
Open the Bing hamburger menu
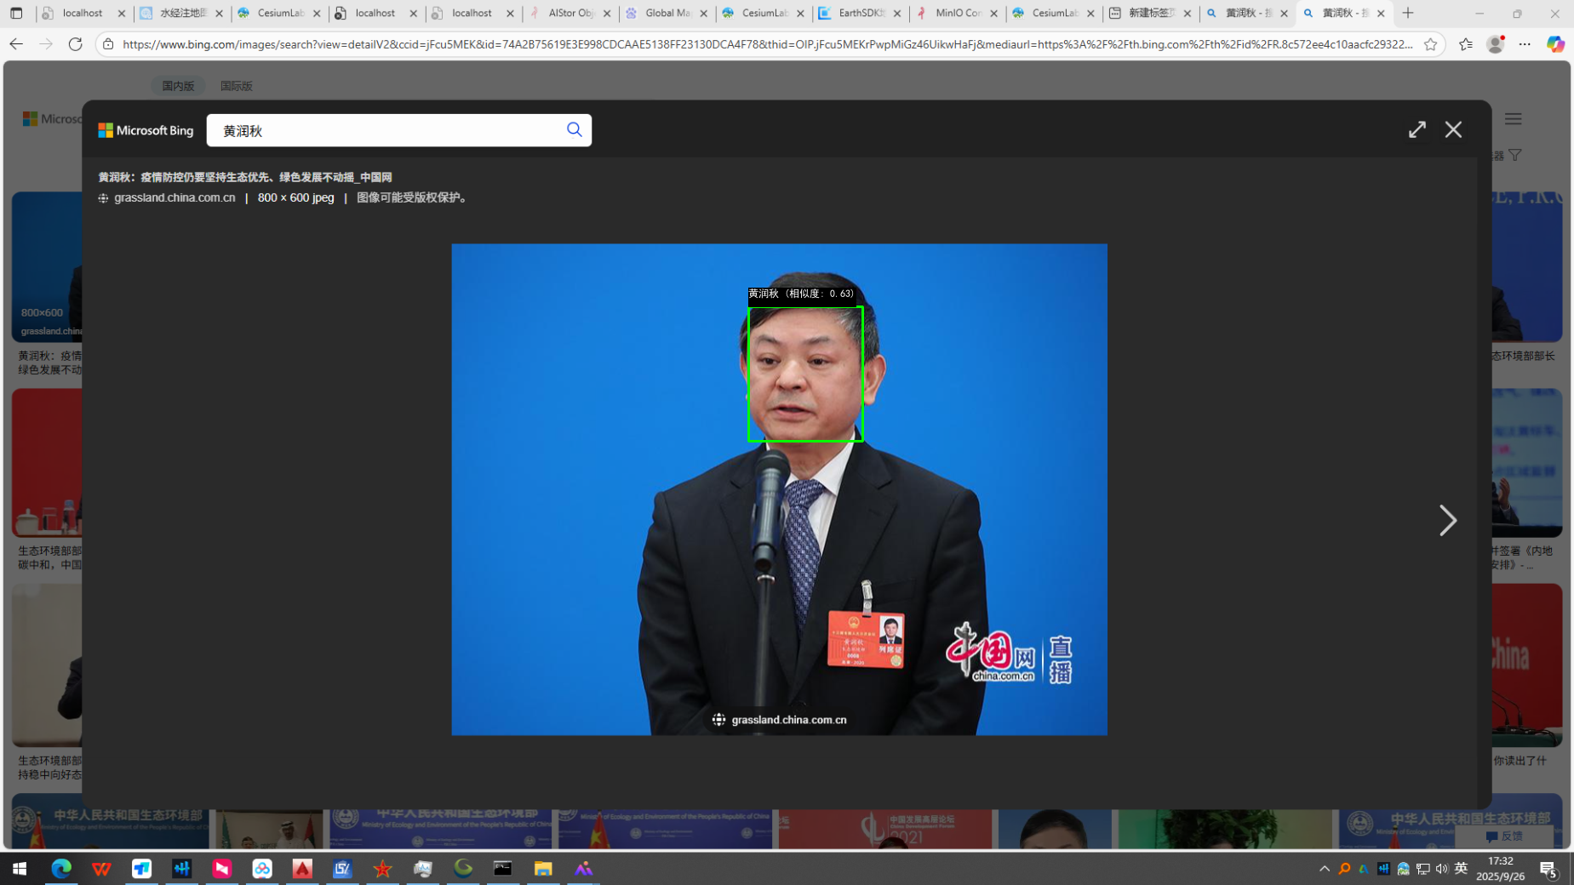[x=1513, y=119]
